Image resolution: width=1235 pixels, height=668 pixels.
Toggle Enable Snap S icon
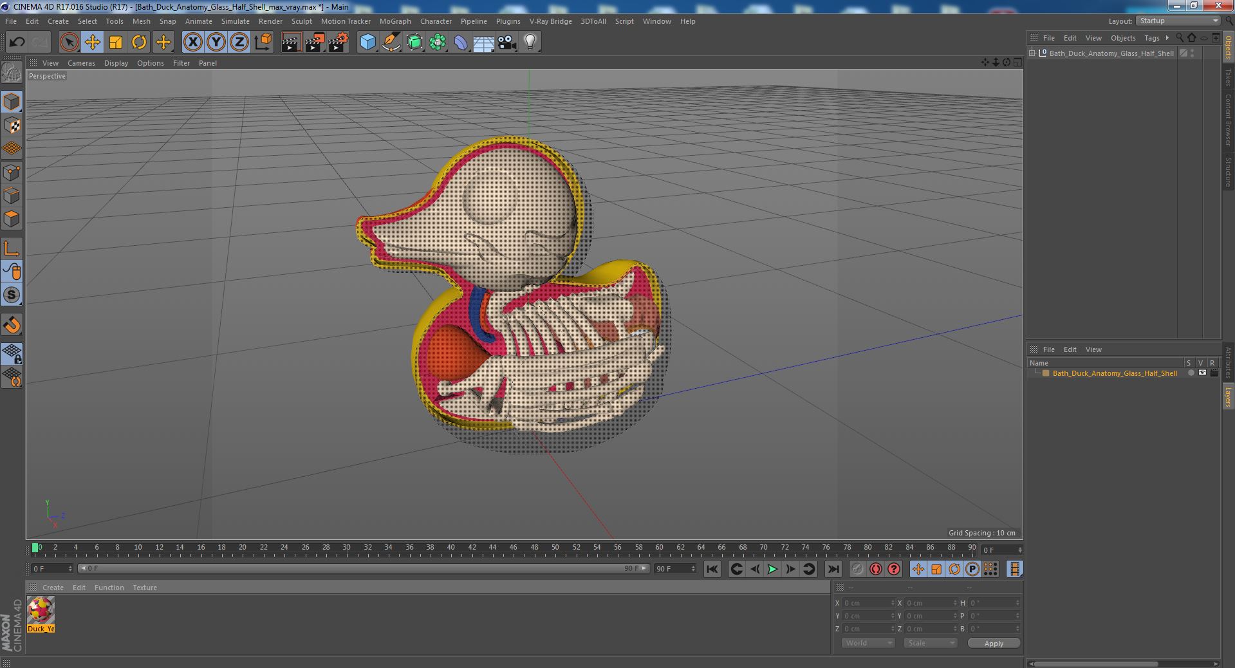click(x=12, y=295)
